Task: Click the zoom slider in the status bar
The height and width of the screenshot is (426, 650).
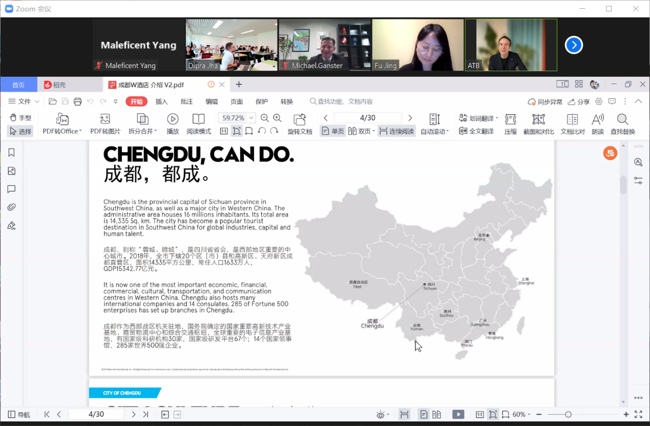Action: point(568,414)
